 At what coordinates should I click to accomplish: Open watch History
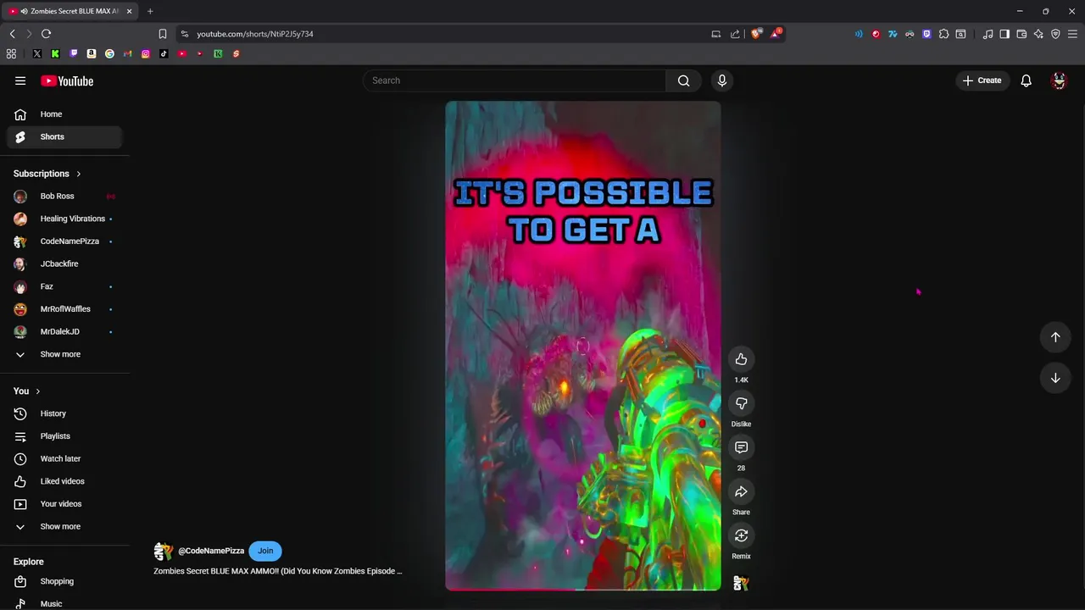[64, 413]
